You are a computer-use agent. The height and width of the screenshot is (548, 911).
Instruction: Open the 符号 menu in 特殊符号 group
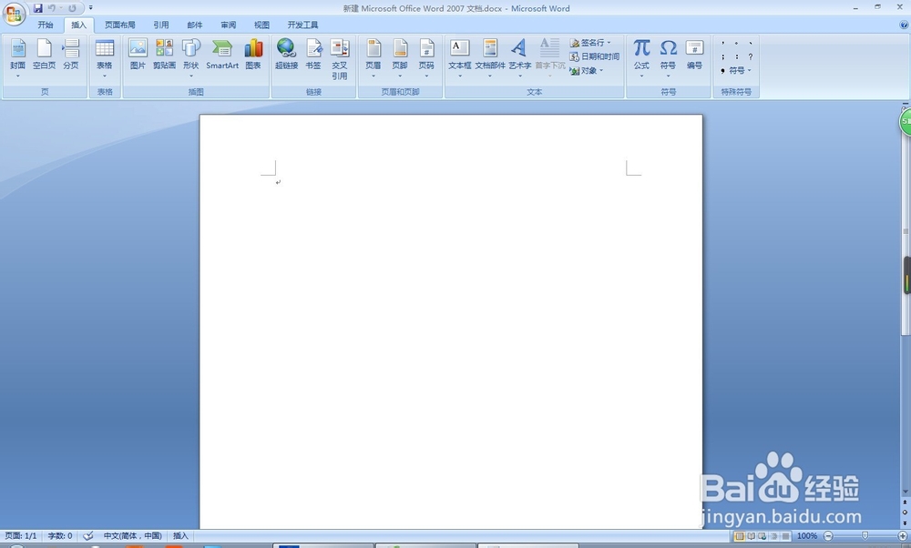(x=736, y=70)
